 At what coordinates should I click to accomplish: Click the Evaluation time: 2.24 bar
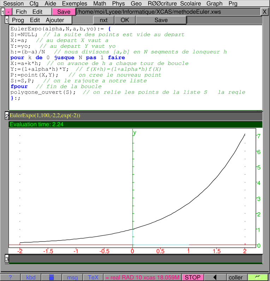coord(136,124)
